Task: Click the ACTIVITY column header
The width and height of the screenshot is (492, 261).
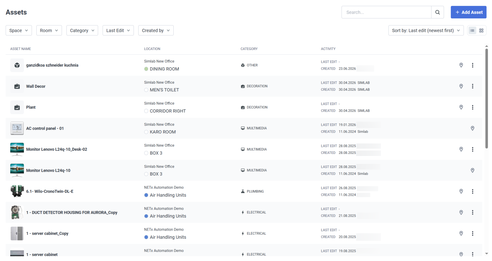Action: pyautogui.click(x=328, y=49)
